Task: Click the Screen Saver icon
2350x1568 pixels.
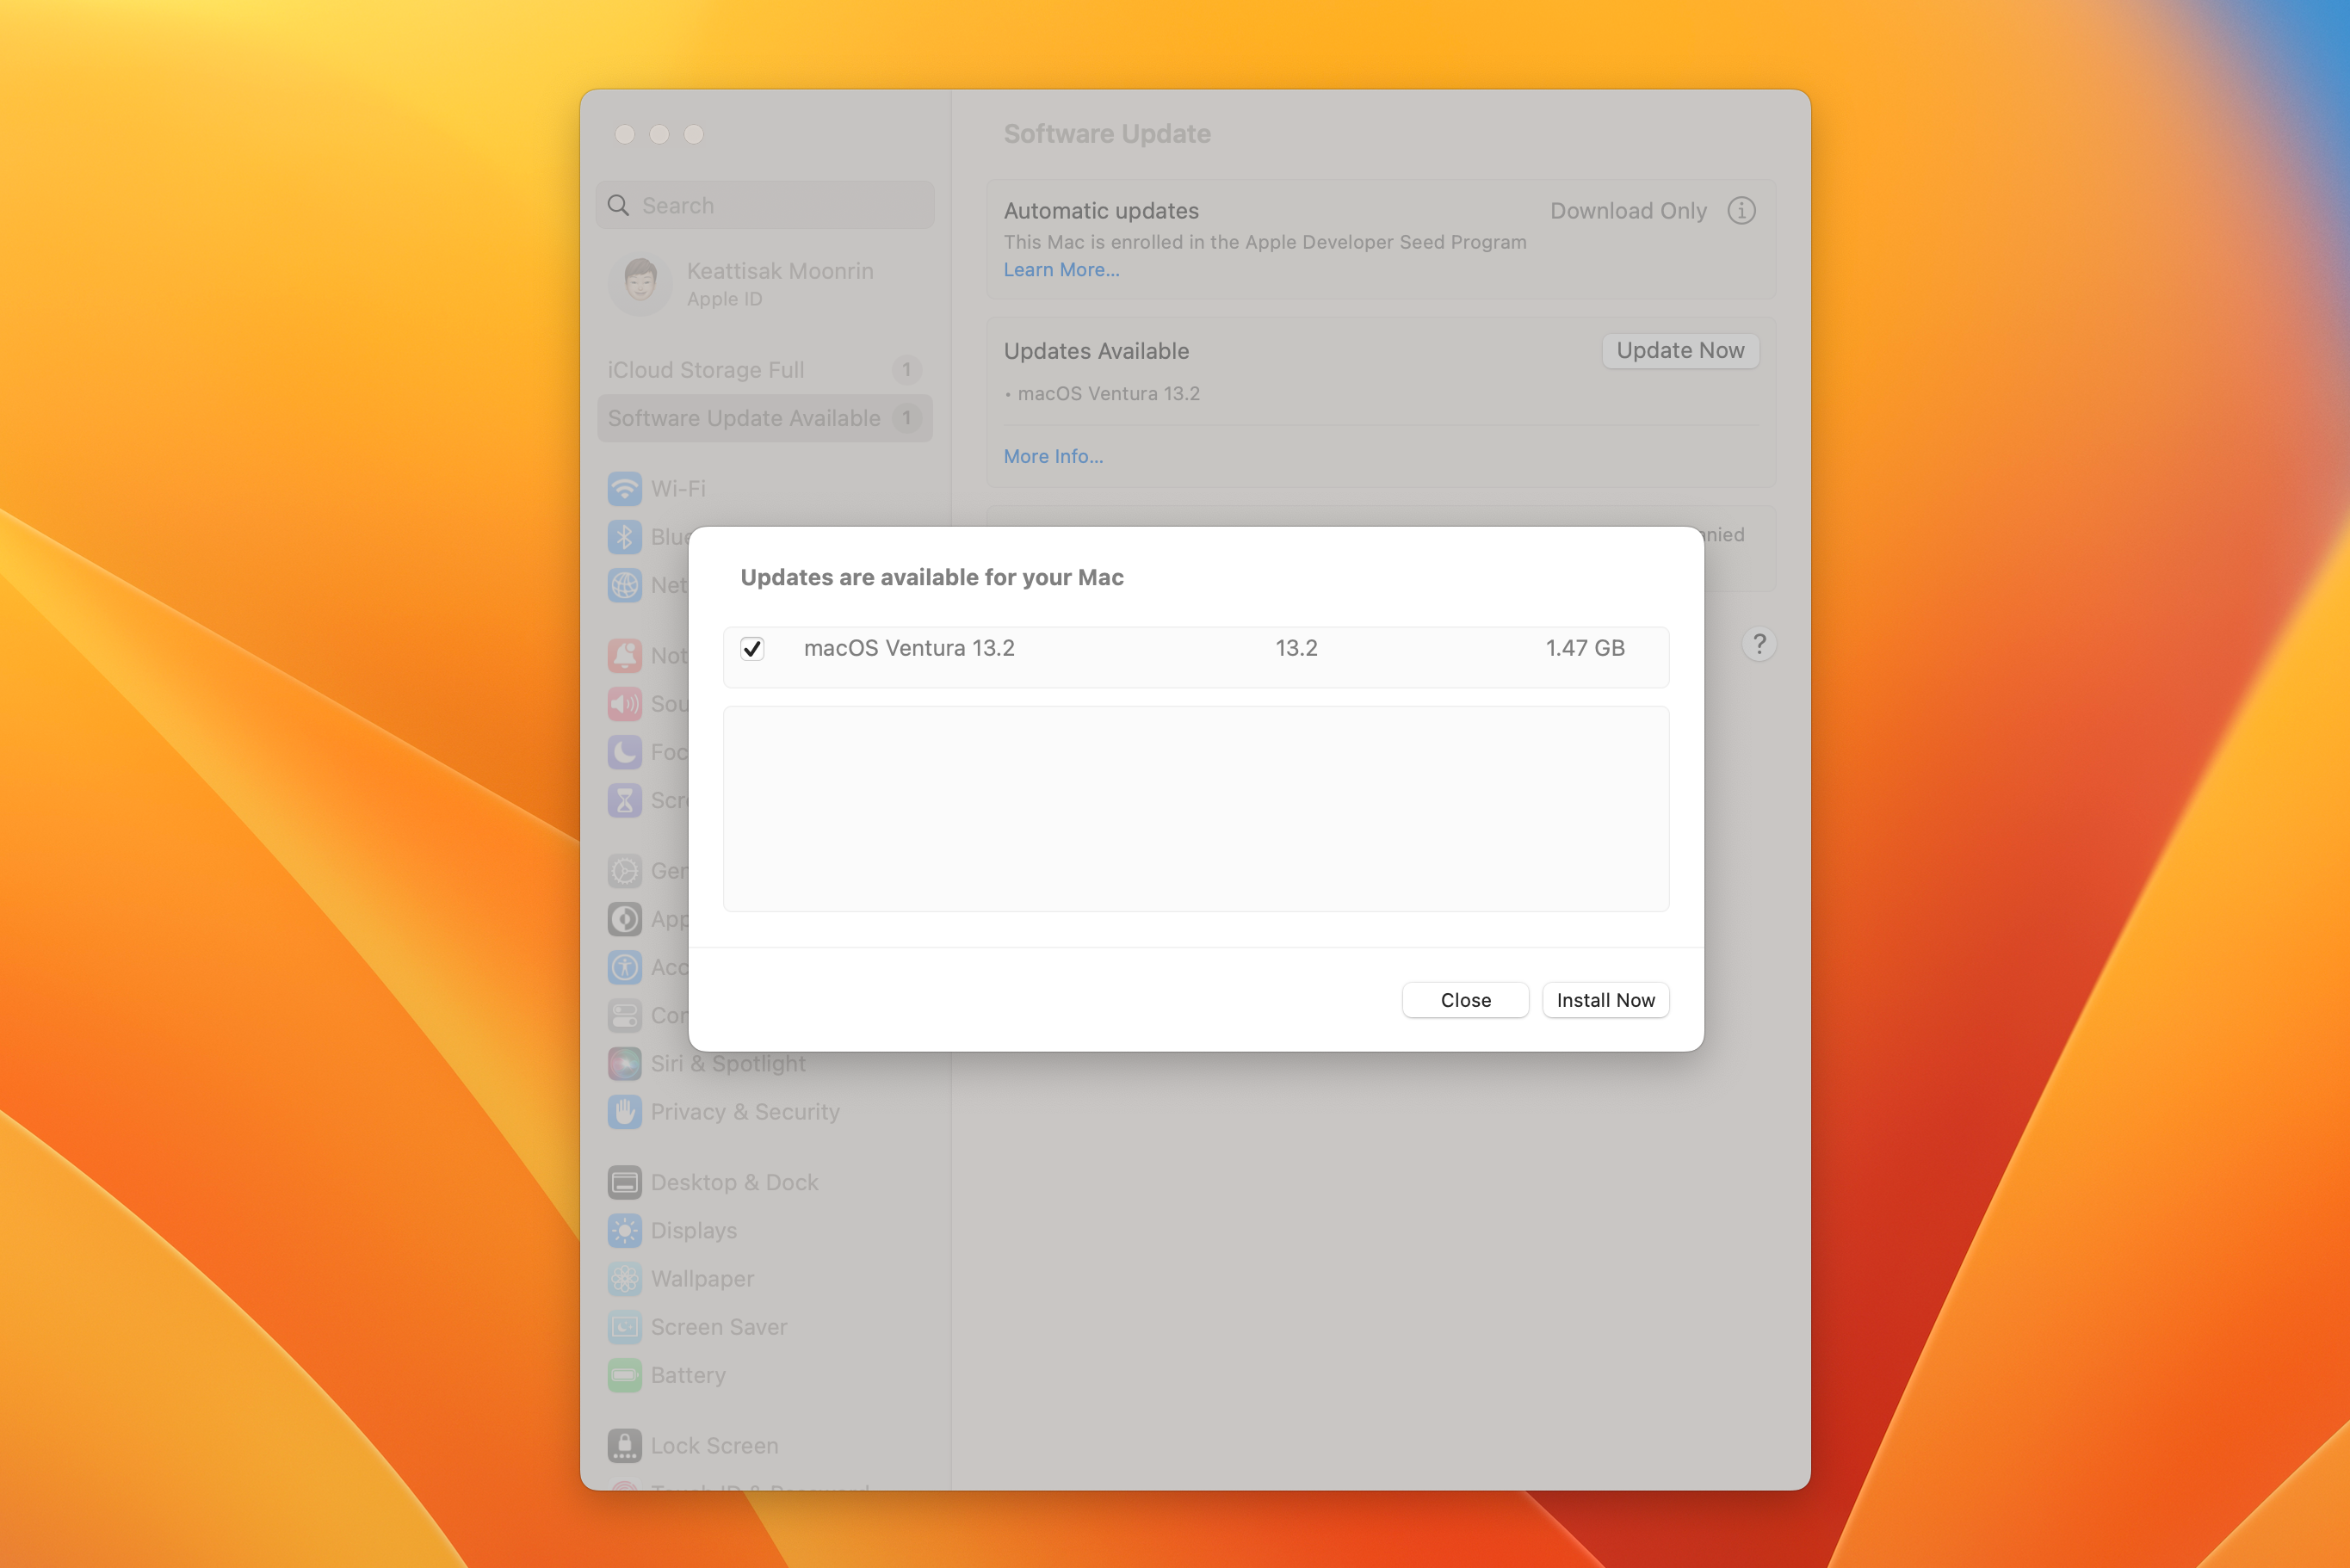Action: coord(624,1327)
